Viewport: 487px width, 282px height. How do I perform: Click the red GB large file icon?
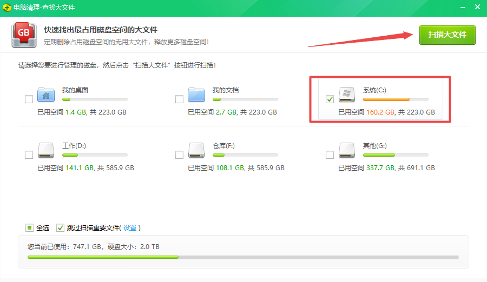(24, 35)
